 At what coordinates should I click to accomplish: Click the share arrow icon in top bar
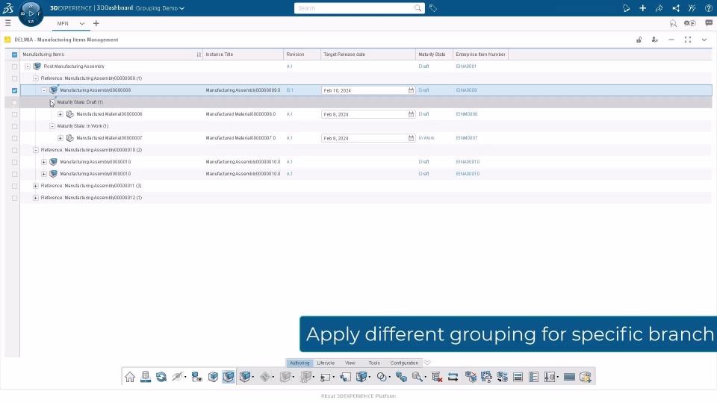click(659, 8)
